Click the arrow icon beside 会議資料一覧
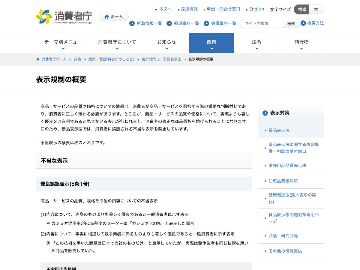Image resolution: width=360 pixels, height=270 pixels. click(206, 23)
